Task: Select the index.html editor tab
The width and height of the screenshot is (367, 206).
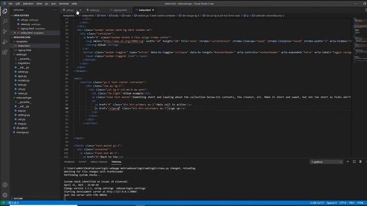Action: tap(145, 10)
